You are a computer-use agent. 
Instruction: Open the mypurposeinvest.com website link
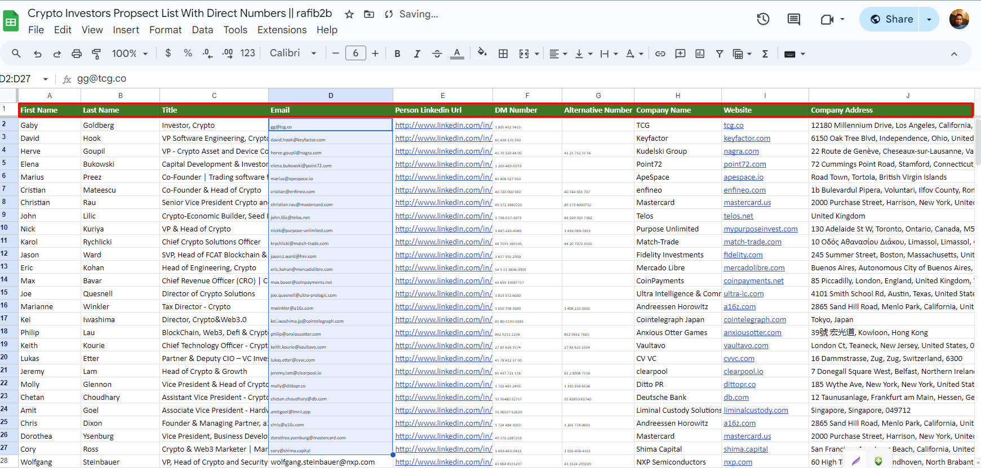[761, 229]
